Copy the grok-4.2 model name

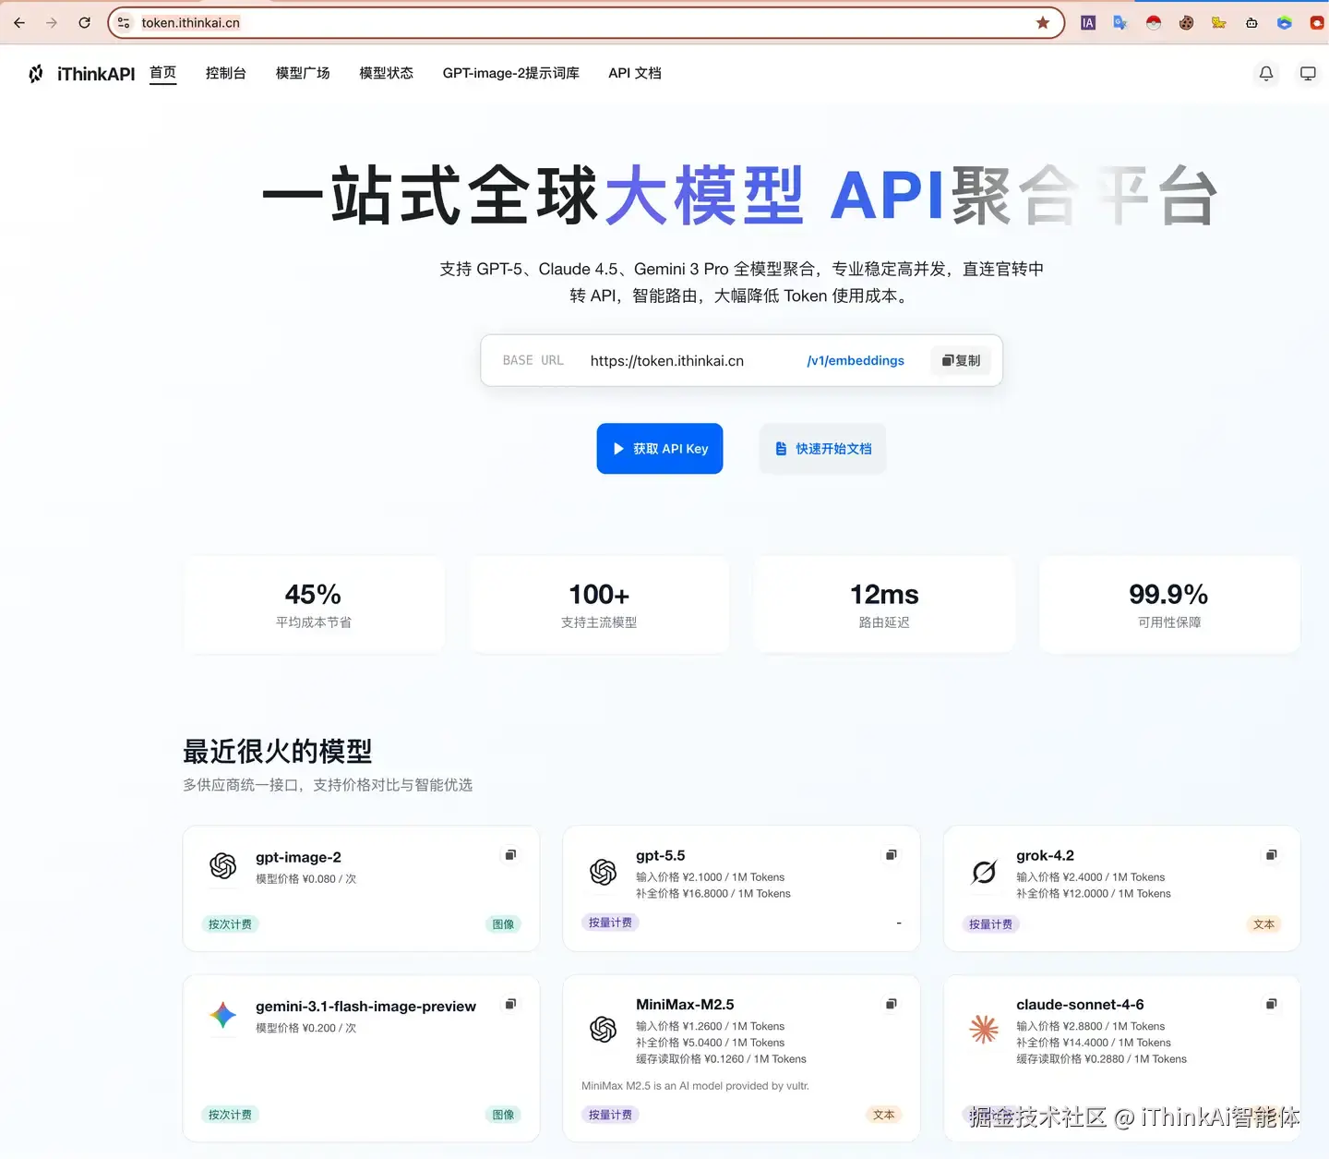coord(1271,855)
